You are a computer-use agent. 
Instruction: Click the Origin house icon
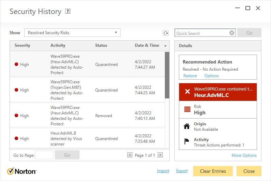187,126
